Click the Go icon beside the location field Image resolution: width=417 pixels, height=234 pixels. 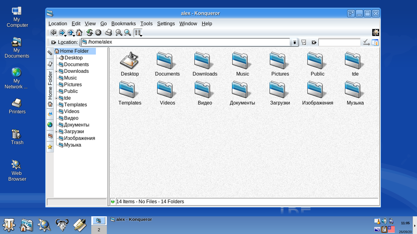(x=303, y=42)
